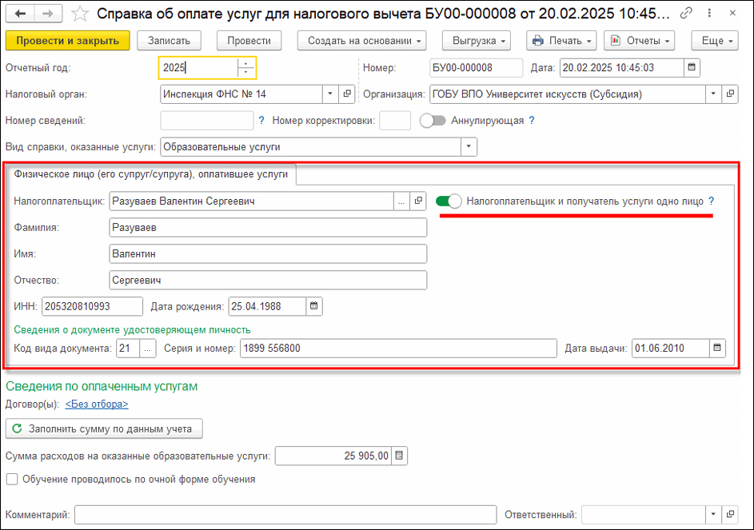Open the Создать на основании dropdown

(361, 41)
